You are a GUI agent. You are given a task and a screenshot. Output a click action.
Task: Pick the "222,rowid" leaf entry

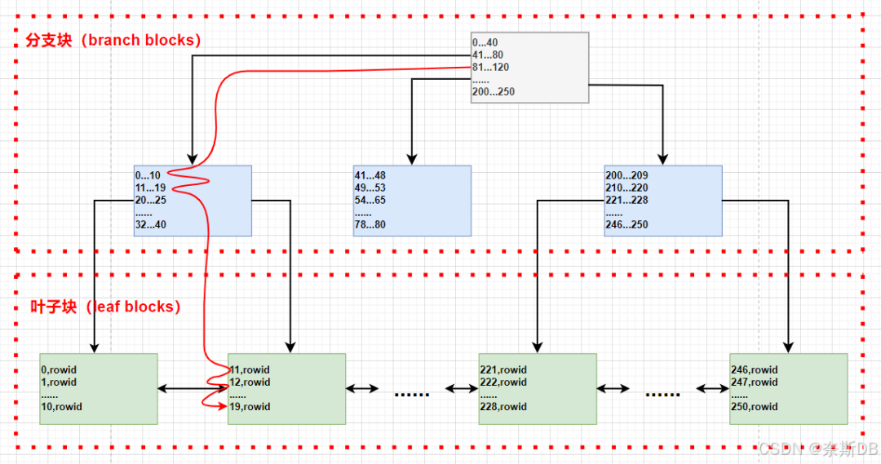point(503,382)
